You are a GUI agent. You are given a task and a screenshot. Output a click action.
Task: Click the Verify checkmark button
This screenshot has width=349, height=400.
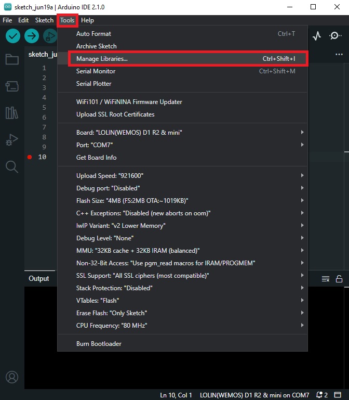point(13,36)
